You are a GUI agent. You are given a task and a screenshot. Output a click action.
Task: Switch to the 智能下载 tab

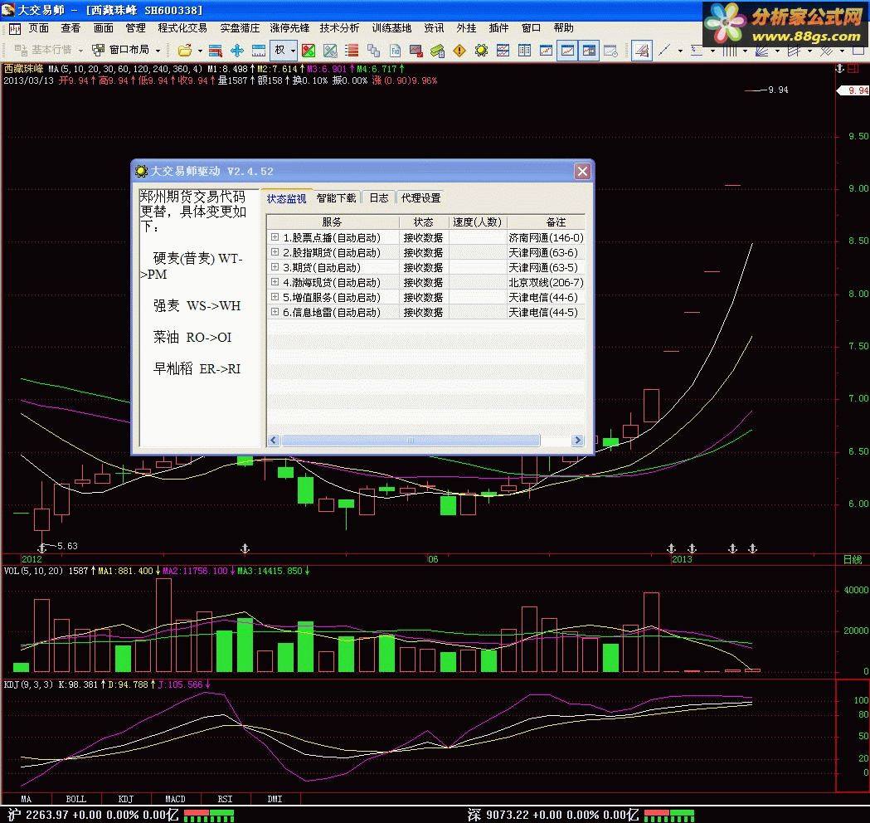click(336, 198)
